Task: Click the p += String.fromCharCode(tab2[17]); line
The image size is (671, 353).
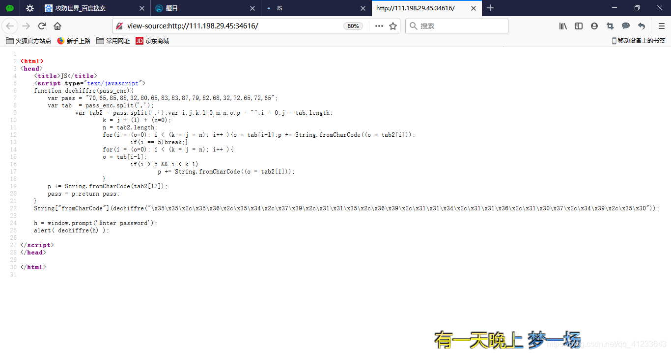Action: click(x=108, y=186)
